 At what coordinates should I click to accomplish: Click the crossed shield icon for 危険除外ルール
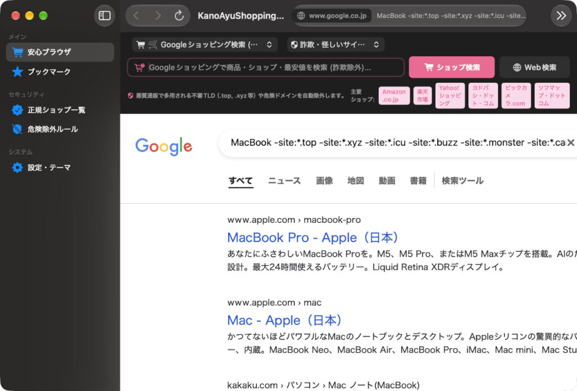pos(17,129)
